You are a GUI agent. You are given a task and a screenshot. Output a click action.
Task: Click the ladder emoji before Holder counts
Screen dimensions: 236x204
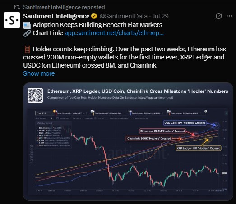point(27,50)
